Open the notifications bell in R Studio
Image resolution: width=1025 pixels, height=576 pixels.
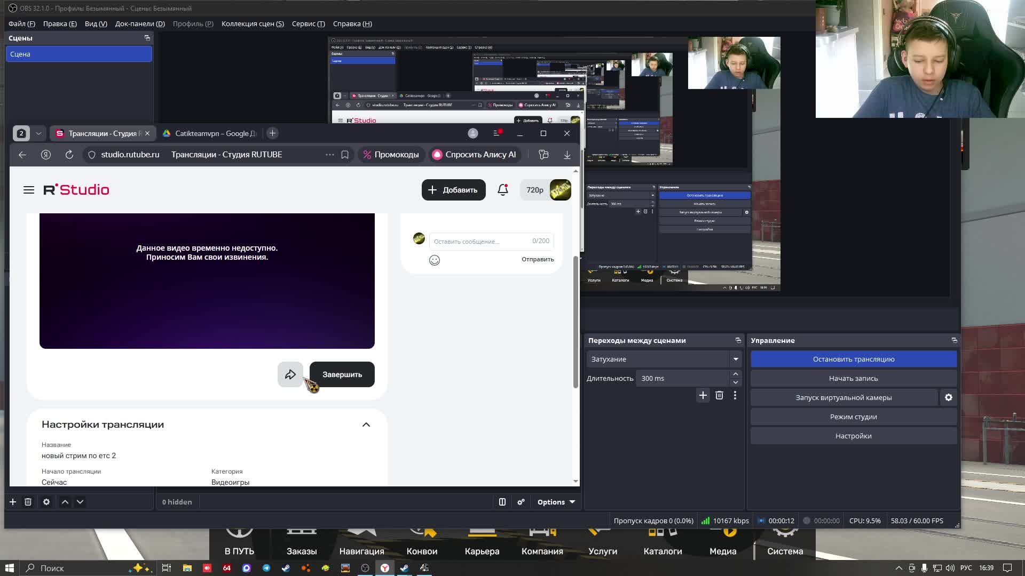(502, 190)
